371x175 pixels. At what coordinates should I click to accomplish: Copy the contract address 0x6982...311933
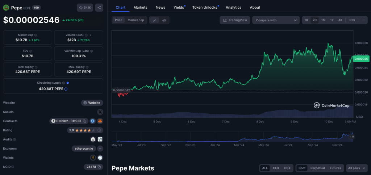(84, 121)
